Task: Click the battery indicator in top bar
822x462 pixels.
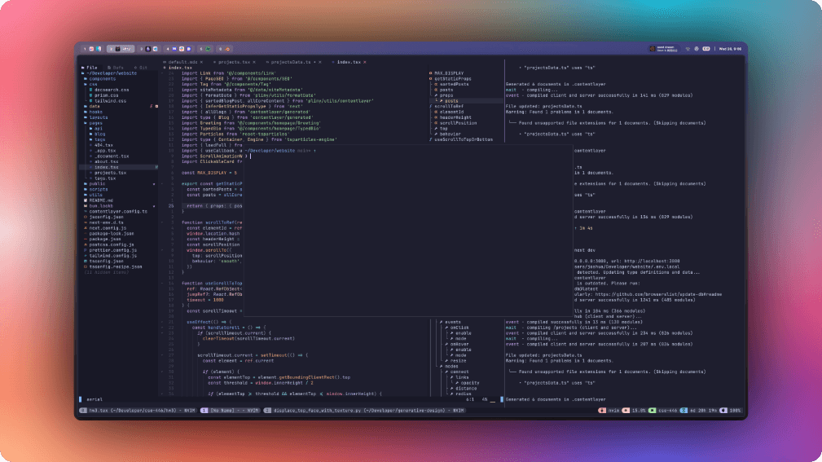Action: coord(706,49)
